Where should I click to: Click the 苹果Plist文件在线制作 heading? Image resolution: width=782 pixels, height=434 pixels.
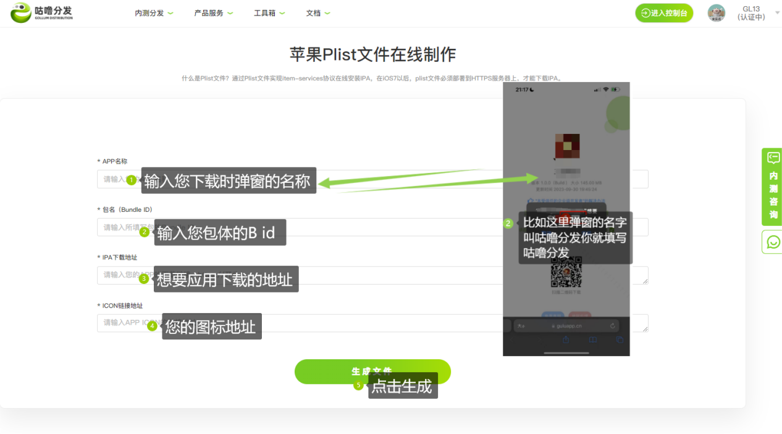tap(372, 54)
